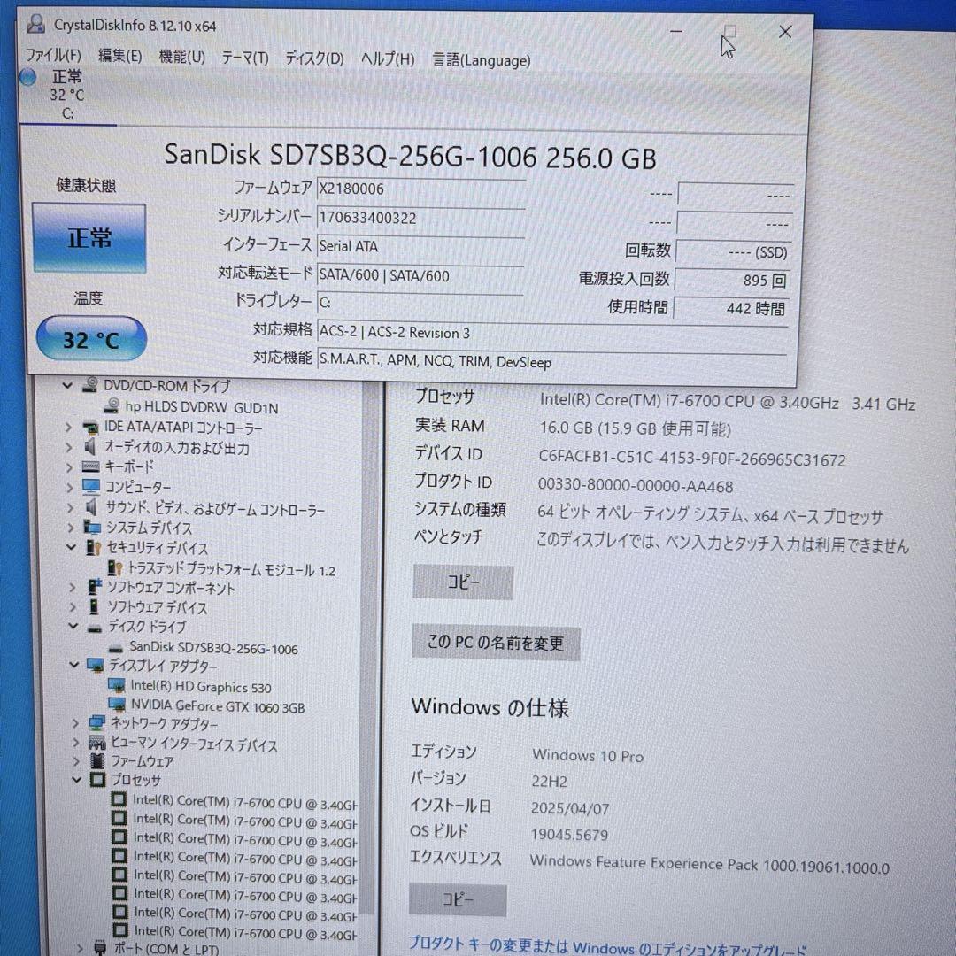Click the コピー button under Windows の仕様
Viewport: 956px width, 956px height.
(x=458, y=900)
